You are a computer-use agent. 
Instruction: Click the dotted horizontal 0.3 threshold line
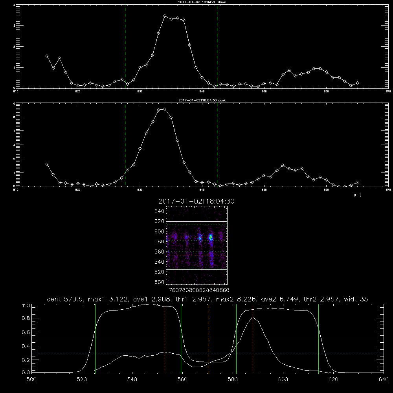[x=208, y=353]
